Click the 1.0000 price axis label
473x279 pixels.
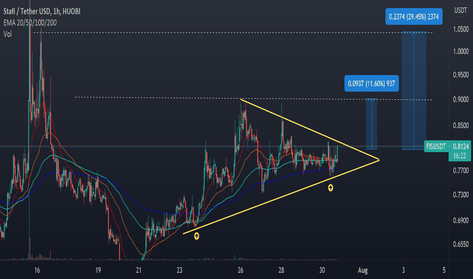[461, 51]
